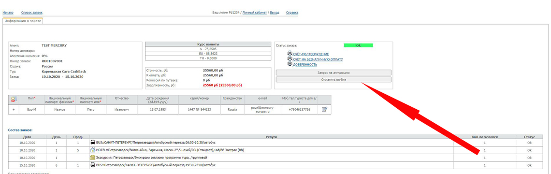
Task: Click the Оплатить on-line button
Action: pos(333,79)
